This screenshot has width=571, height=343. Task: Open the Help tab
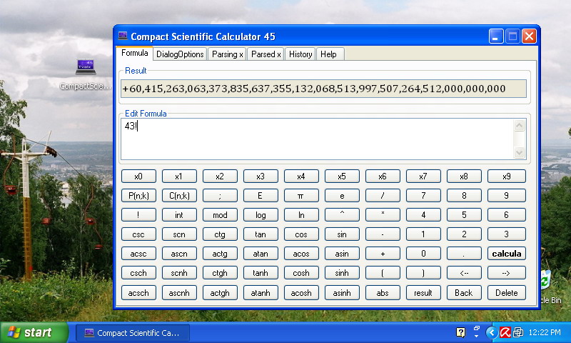[328, 54]
